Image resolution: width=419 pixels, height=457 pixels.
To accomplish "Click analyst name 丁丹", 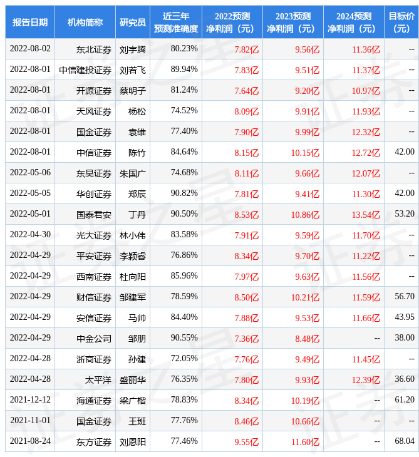I will point(137,215).
